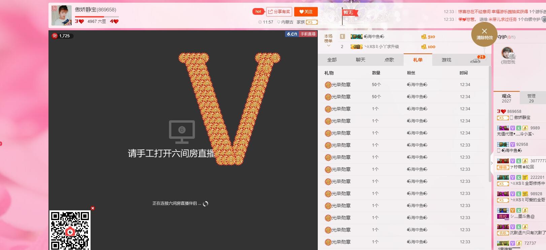
Task: Click 大帝 badge next to 98928
Action: [x=503, y=194]
